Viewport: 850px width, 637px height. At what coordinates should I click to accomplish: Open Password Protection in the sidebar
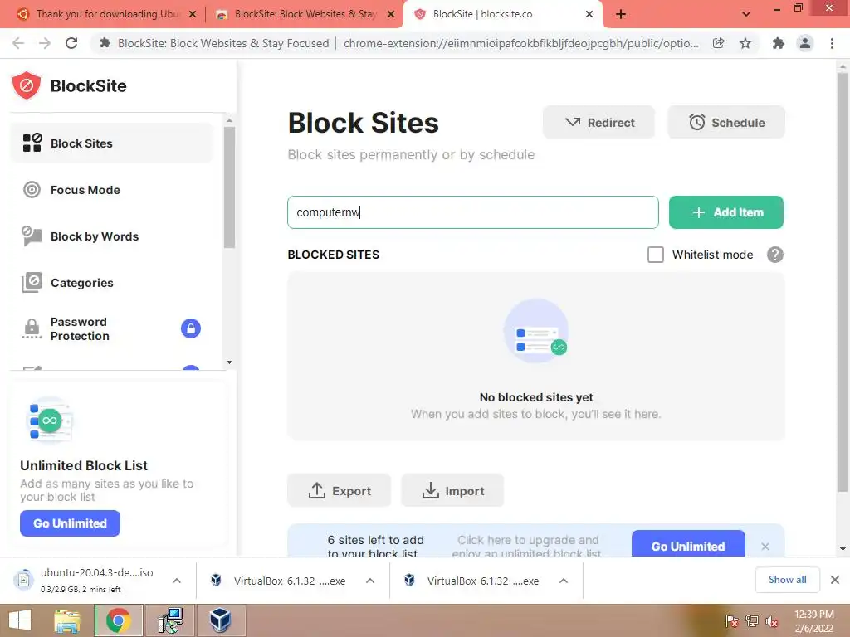pos(112,328)
